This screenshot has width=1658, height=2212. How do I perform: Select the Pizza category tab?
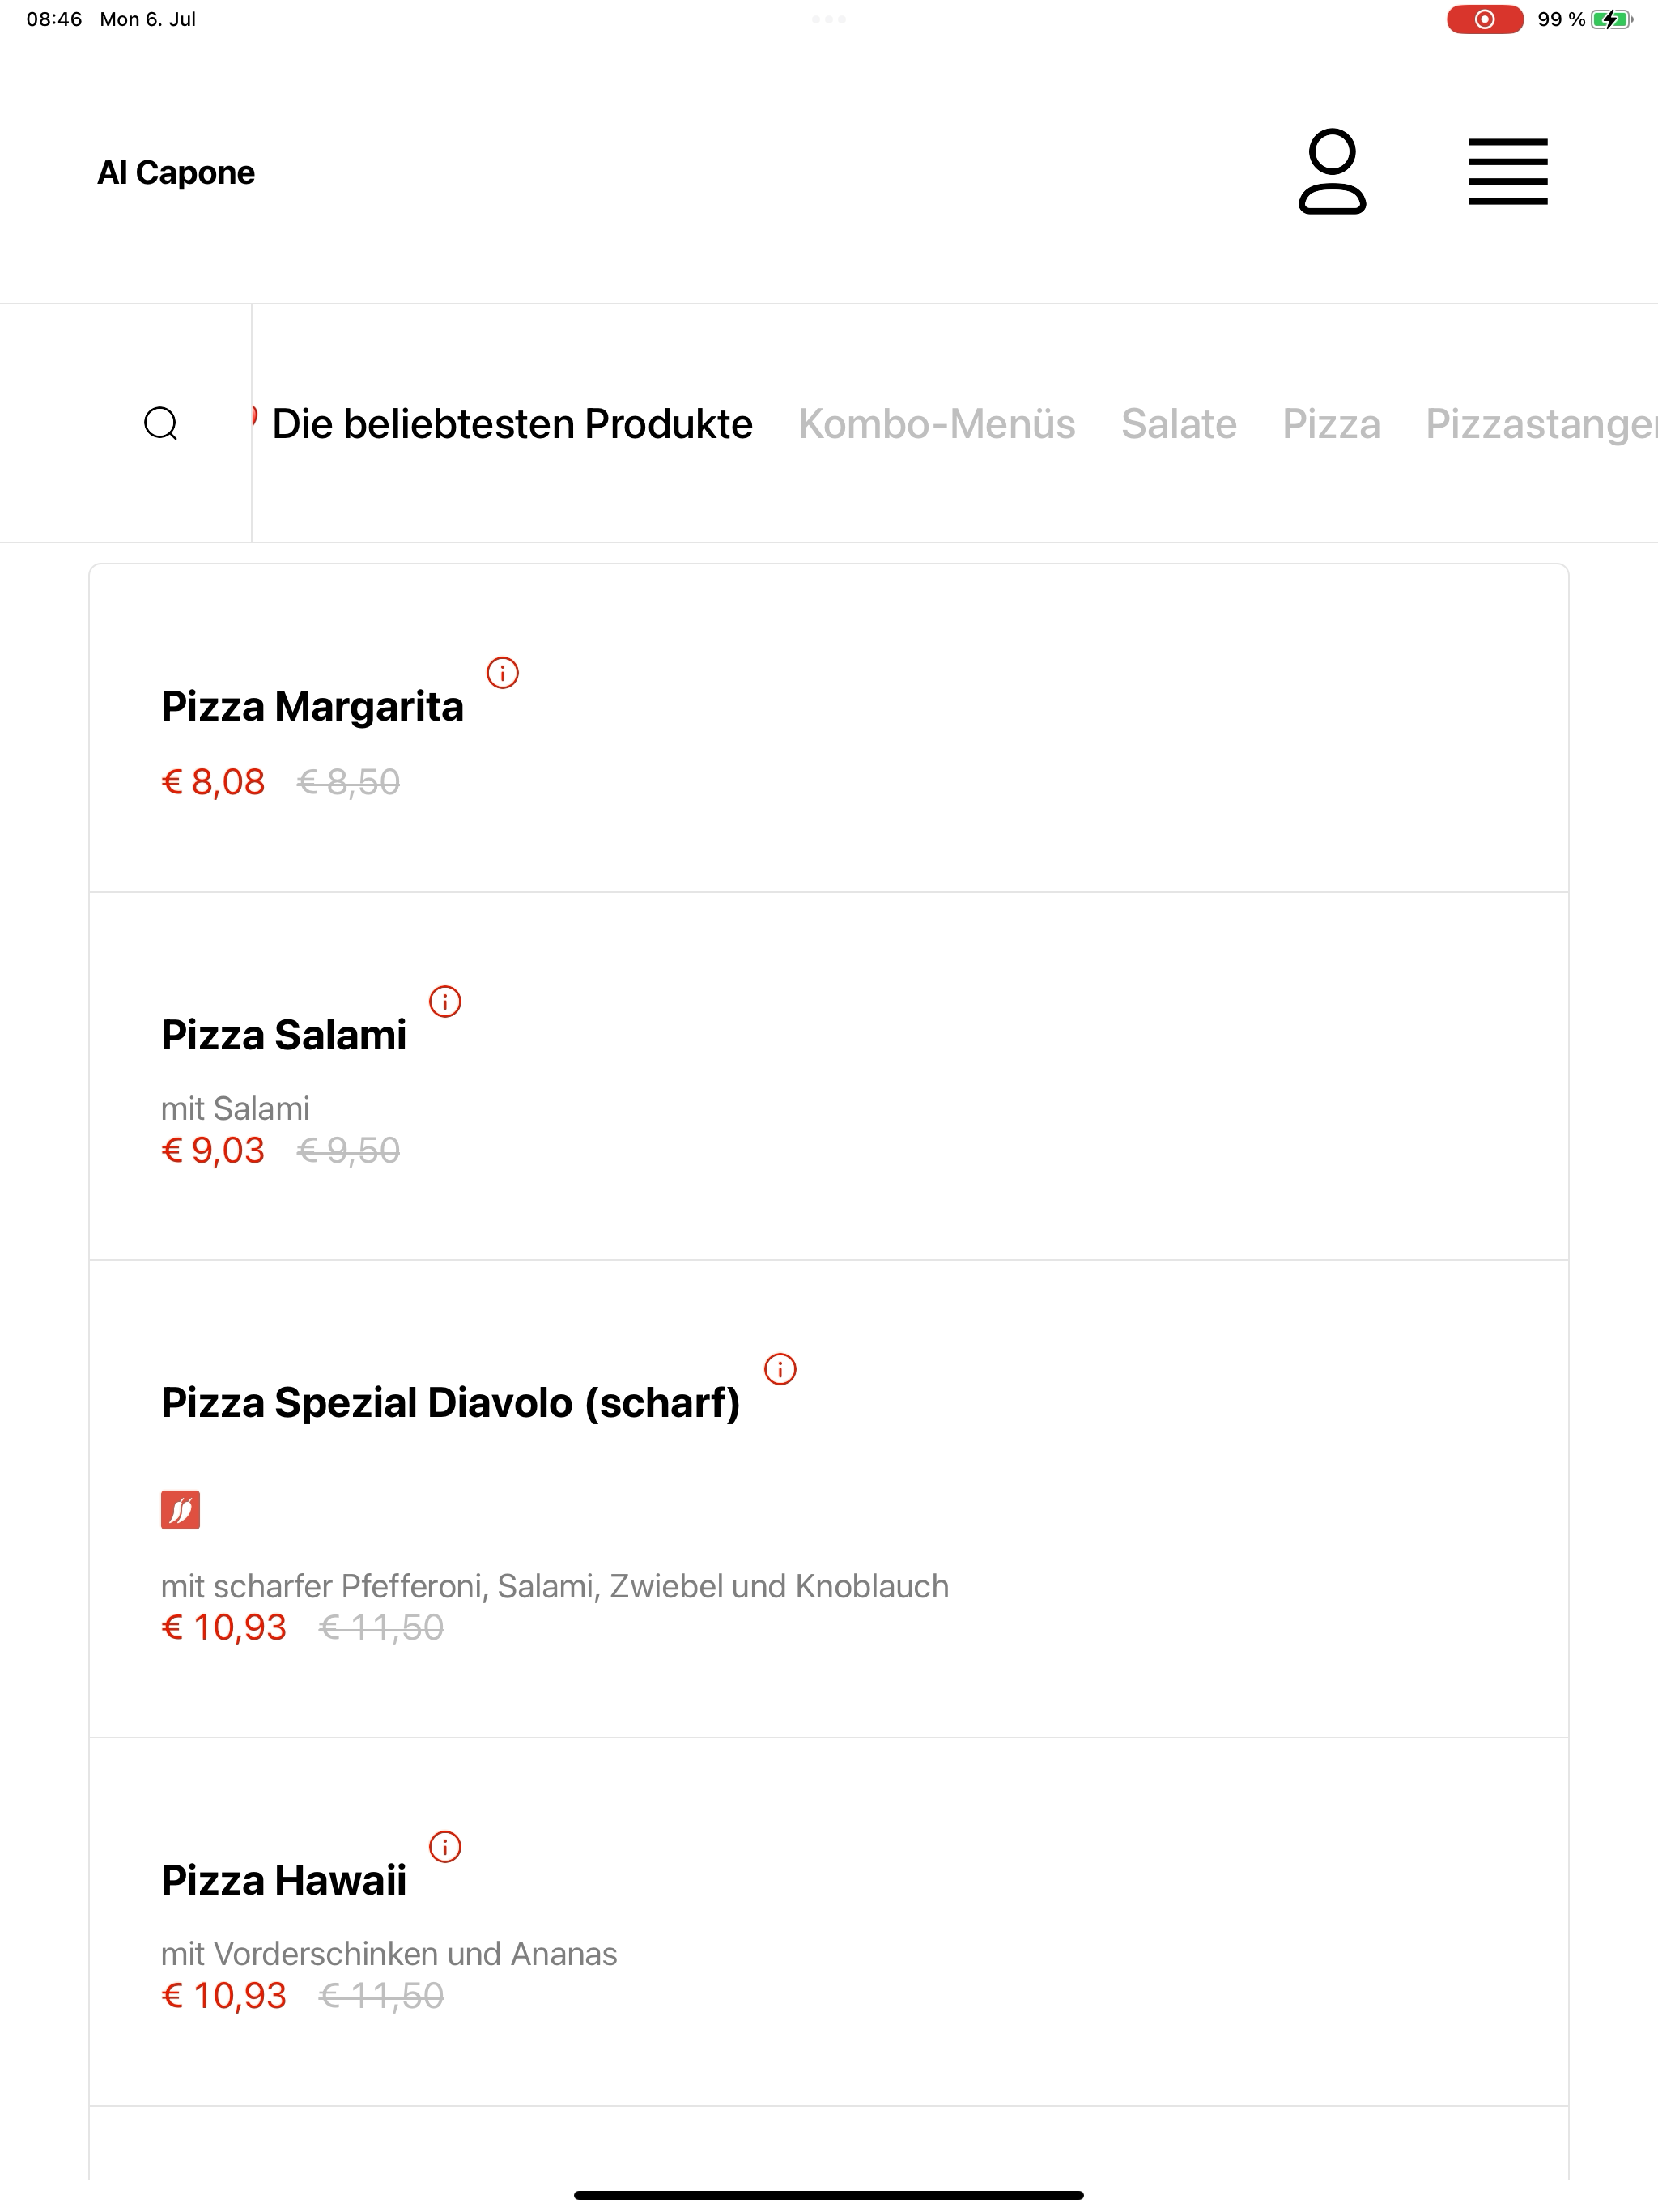1331,424
